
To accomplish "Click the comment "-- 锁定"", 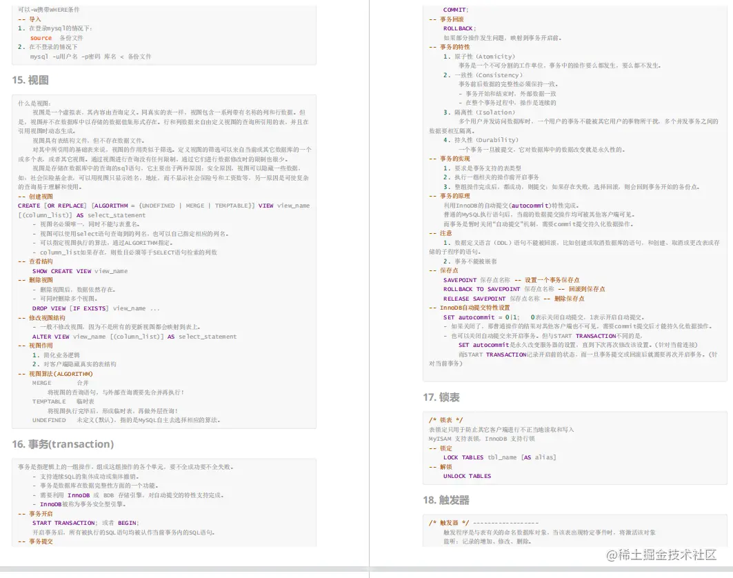I will (441, 448).
